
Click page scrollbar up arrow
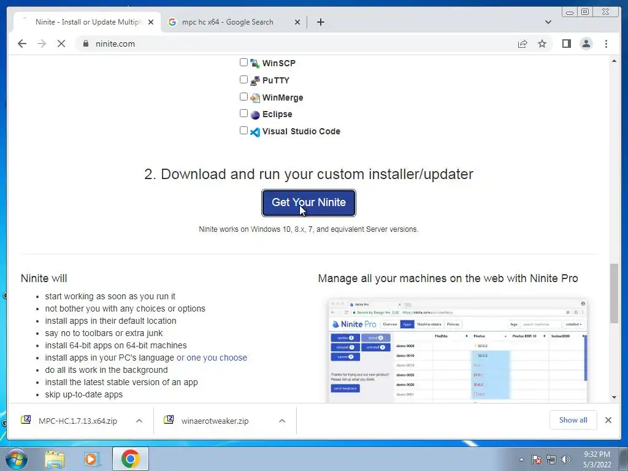coord(614,61)
